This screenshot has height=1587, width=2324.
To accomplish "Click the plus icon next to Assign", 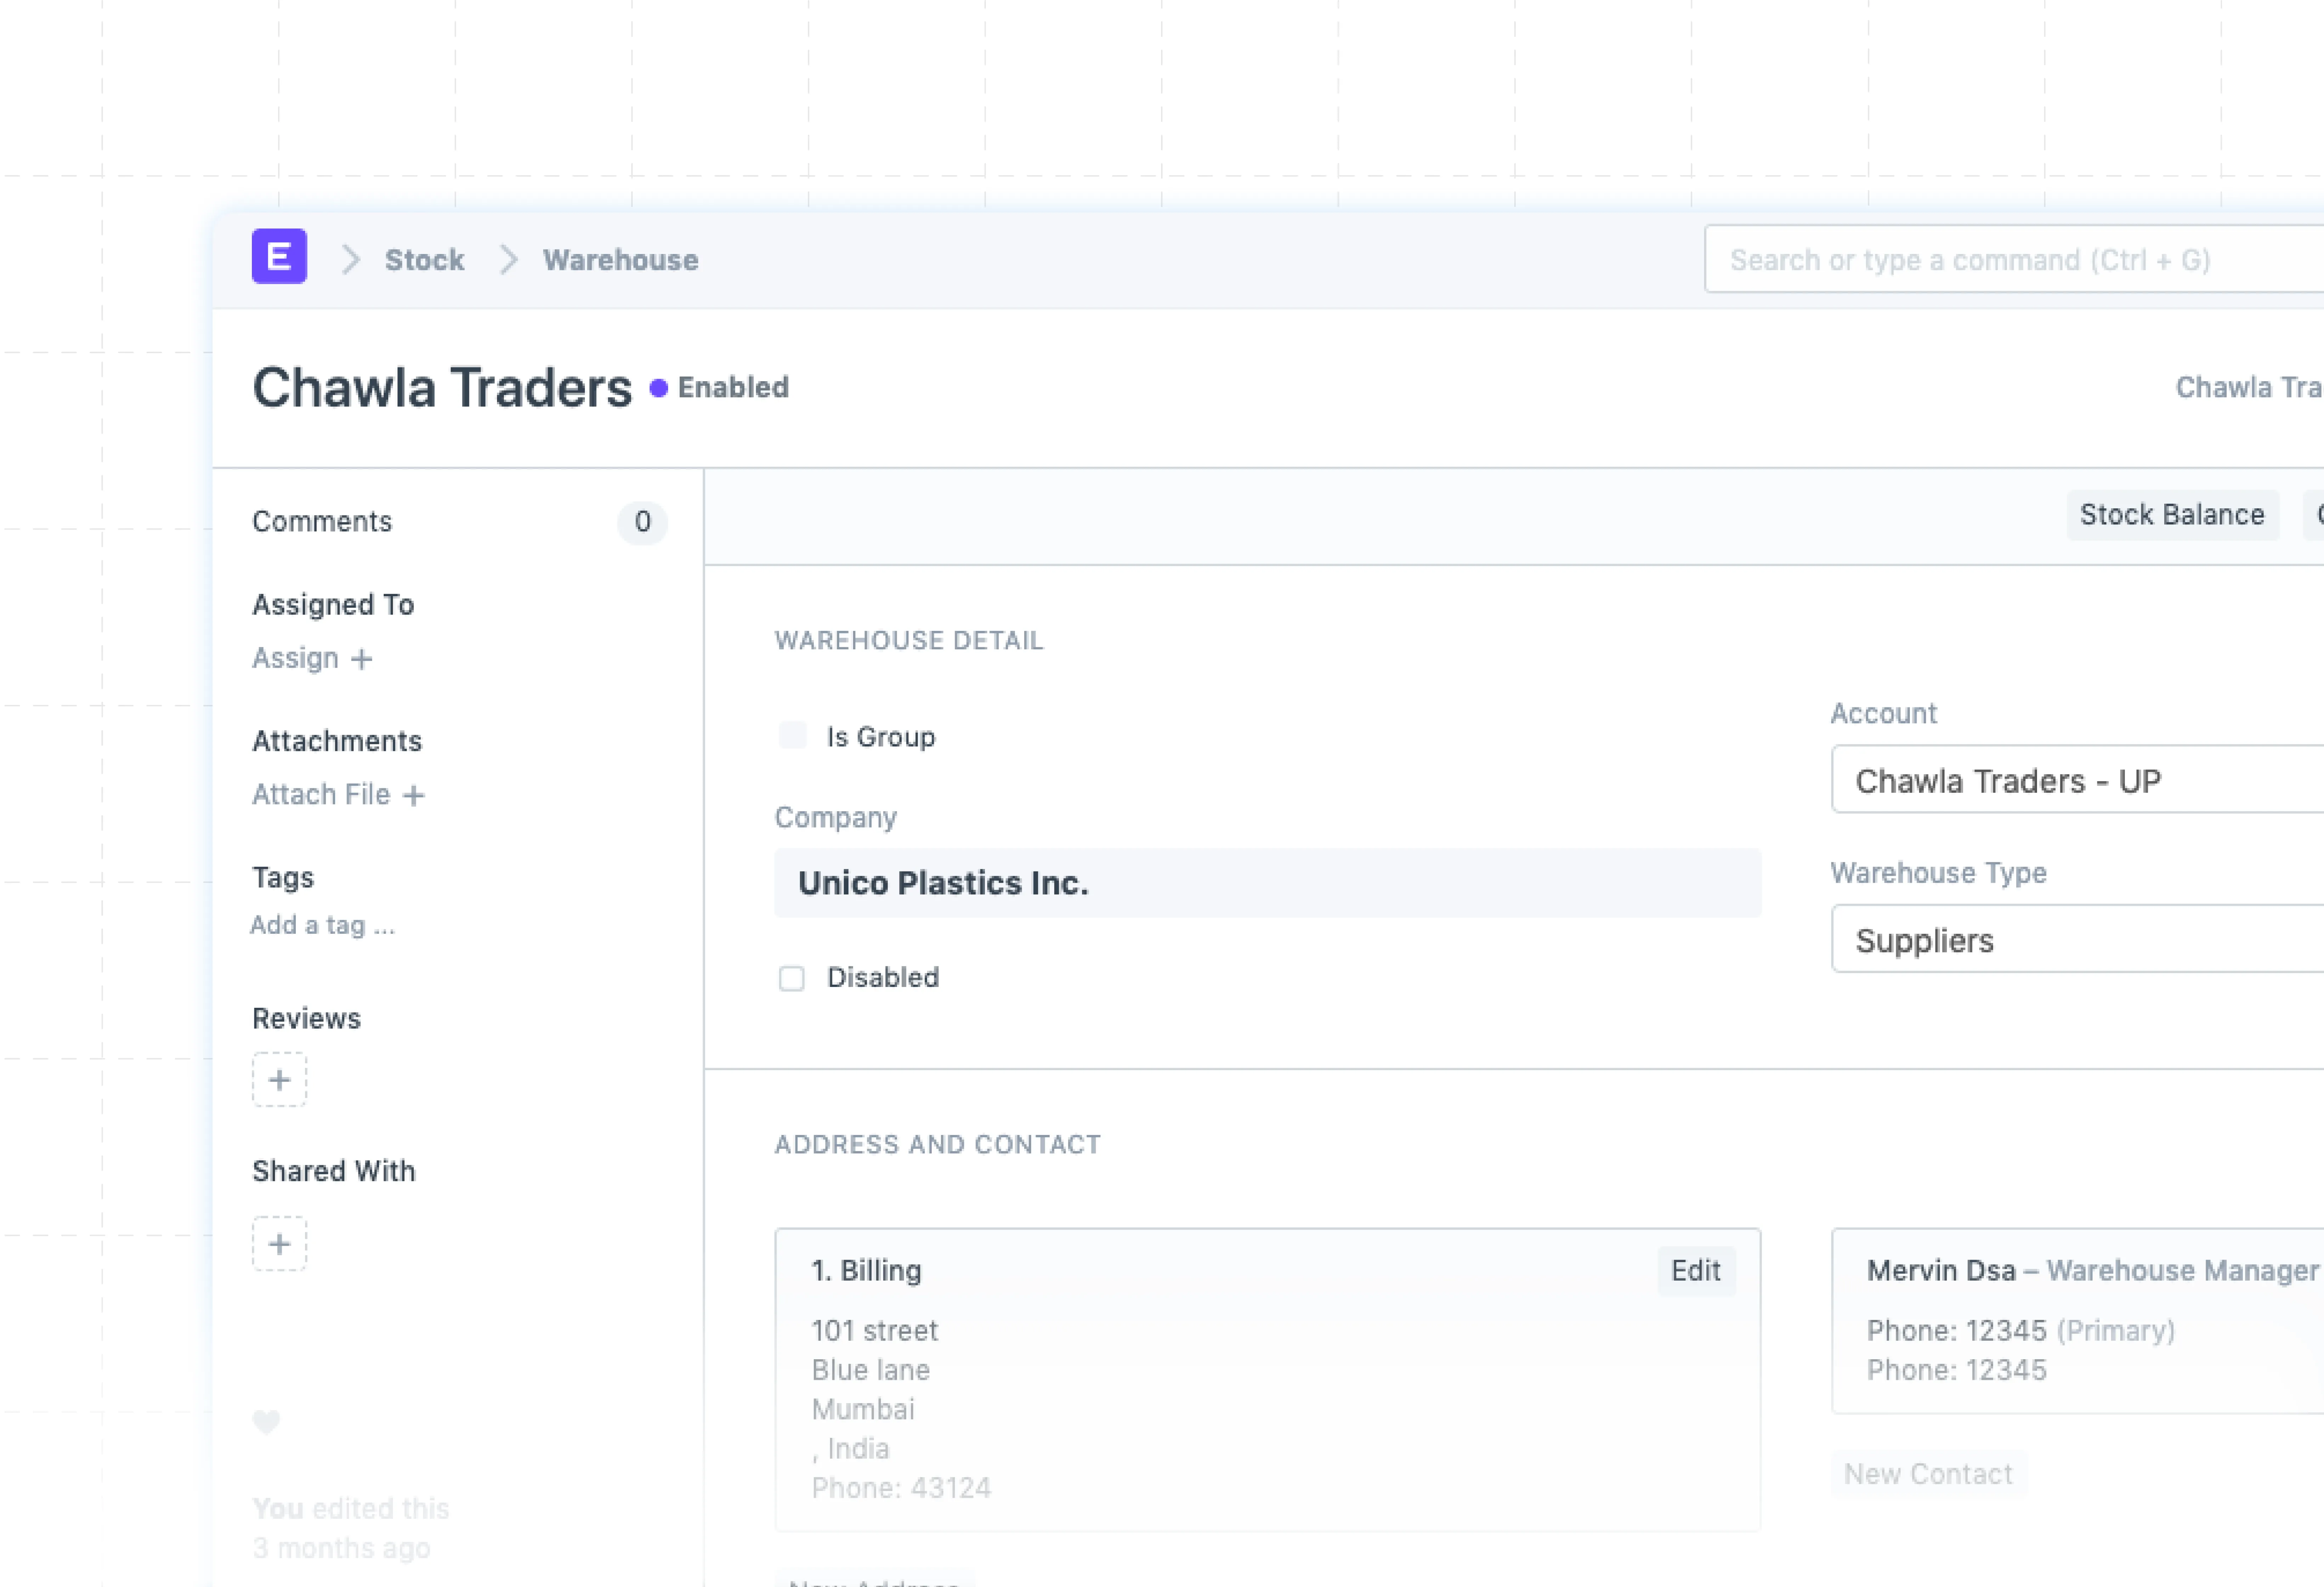I will click(x=362, y=659).
